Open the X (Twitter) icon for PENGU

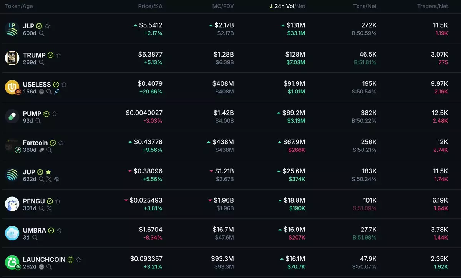tap(49, 208)
